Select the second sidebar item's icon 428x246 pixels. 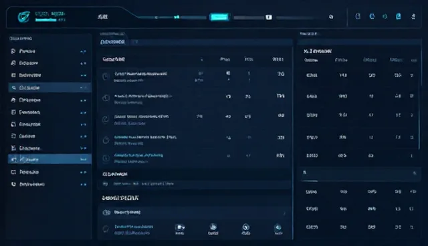tap(13, 63)
